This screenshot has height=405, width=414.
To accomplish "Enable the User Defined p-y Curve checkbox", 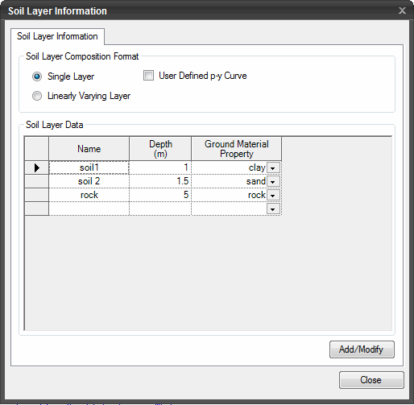I will [x=148, y=76].
